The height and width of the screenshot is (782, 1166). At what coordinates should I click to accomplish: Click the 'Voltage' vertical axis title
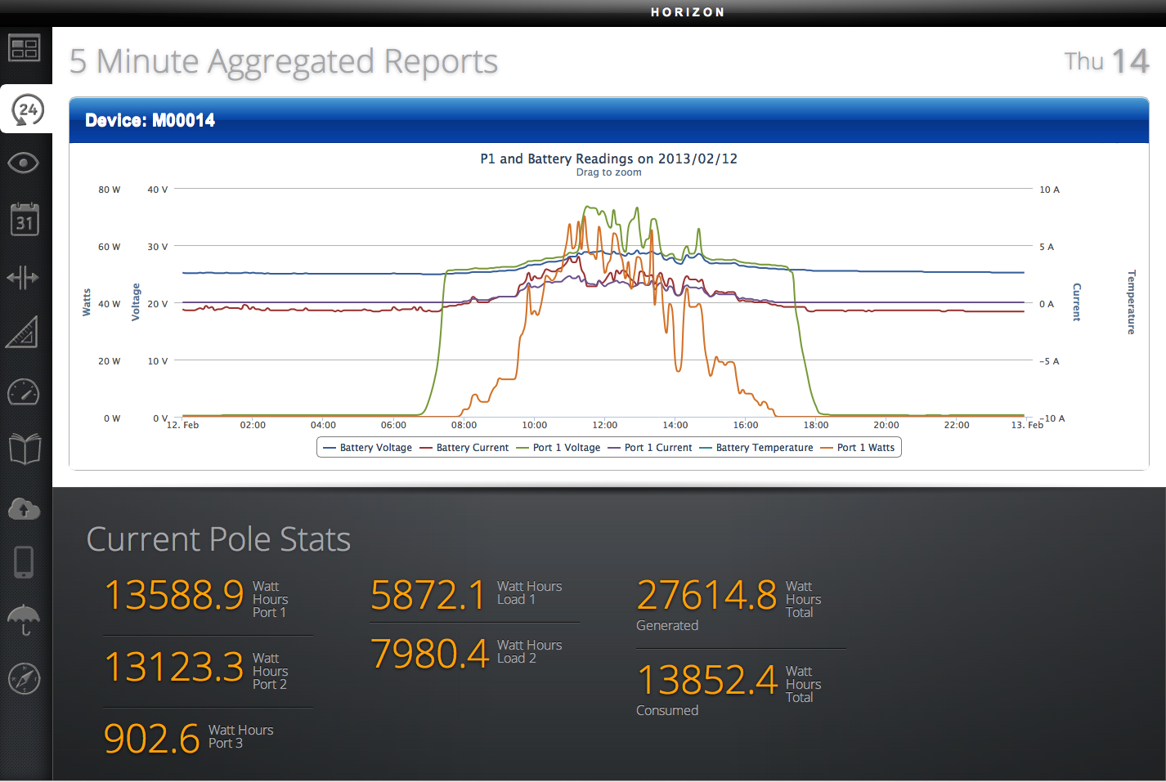(136, 302)
